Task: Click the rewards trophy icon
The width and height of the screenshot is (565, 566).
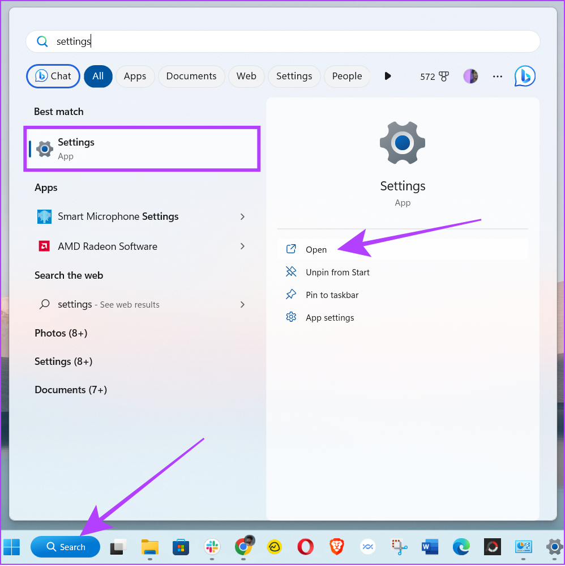Action: coord(444,76)
